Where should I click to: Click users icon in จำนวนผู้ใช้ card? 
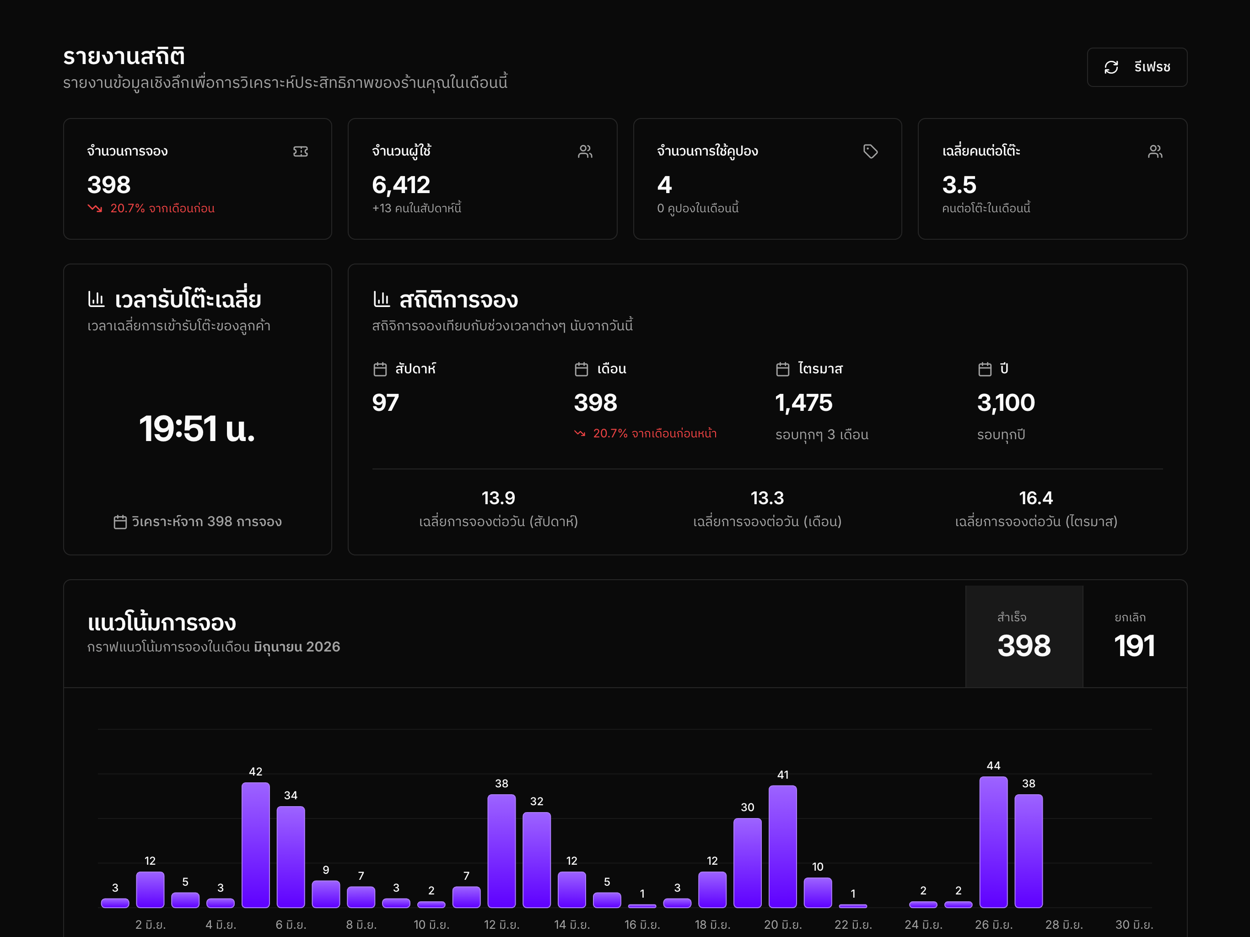pos(586,151)
